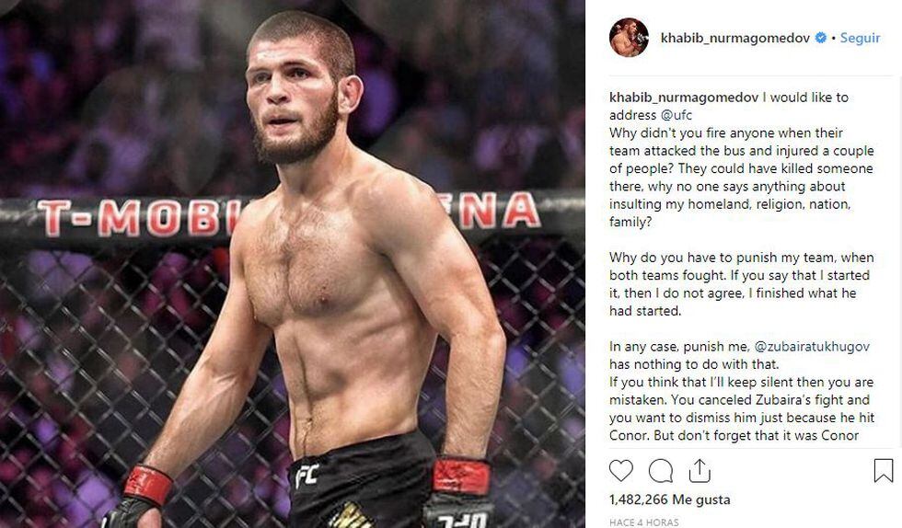Open the @ufc mention

[679, 115]
